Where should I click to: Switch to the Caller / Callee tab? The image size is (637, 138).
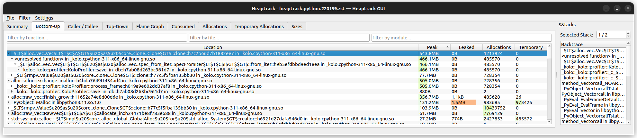83,27
